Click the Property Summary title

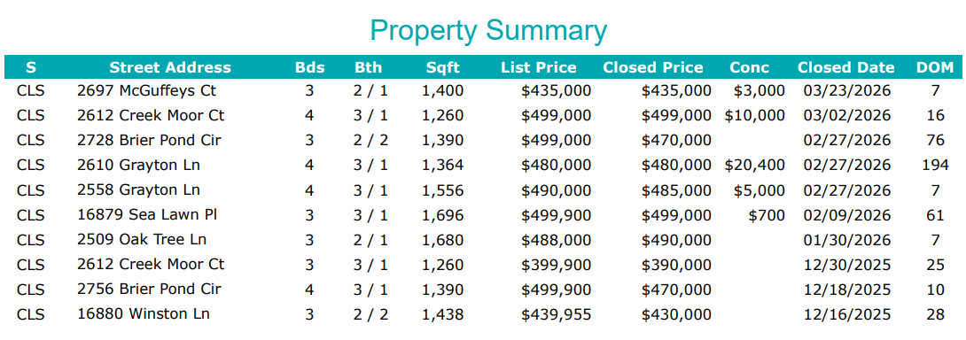[x=488, y=30]
